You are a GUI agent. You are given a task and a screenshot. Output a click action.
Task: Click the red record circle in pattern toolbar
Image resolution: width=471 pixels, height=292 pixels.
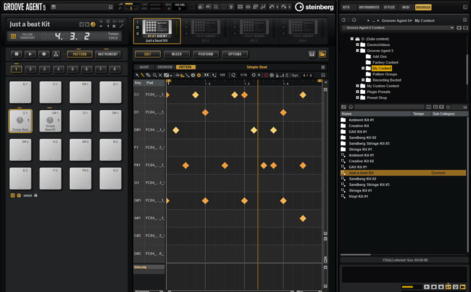(x=266, y=75)
